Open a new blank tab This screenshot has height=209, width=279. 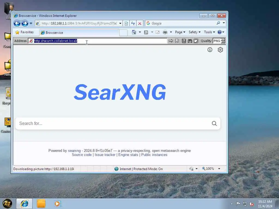click(x=123, y=33)
